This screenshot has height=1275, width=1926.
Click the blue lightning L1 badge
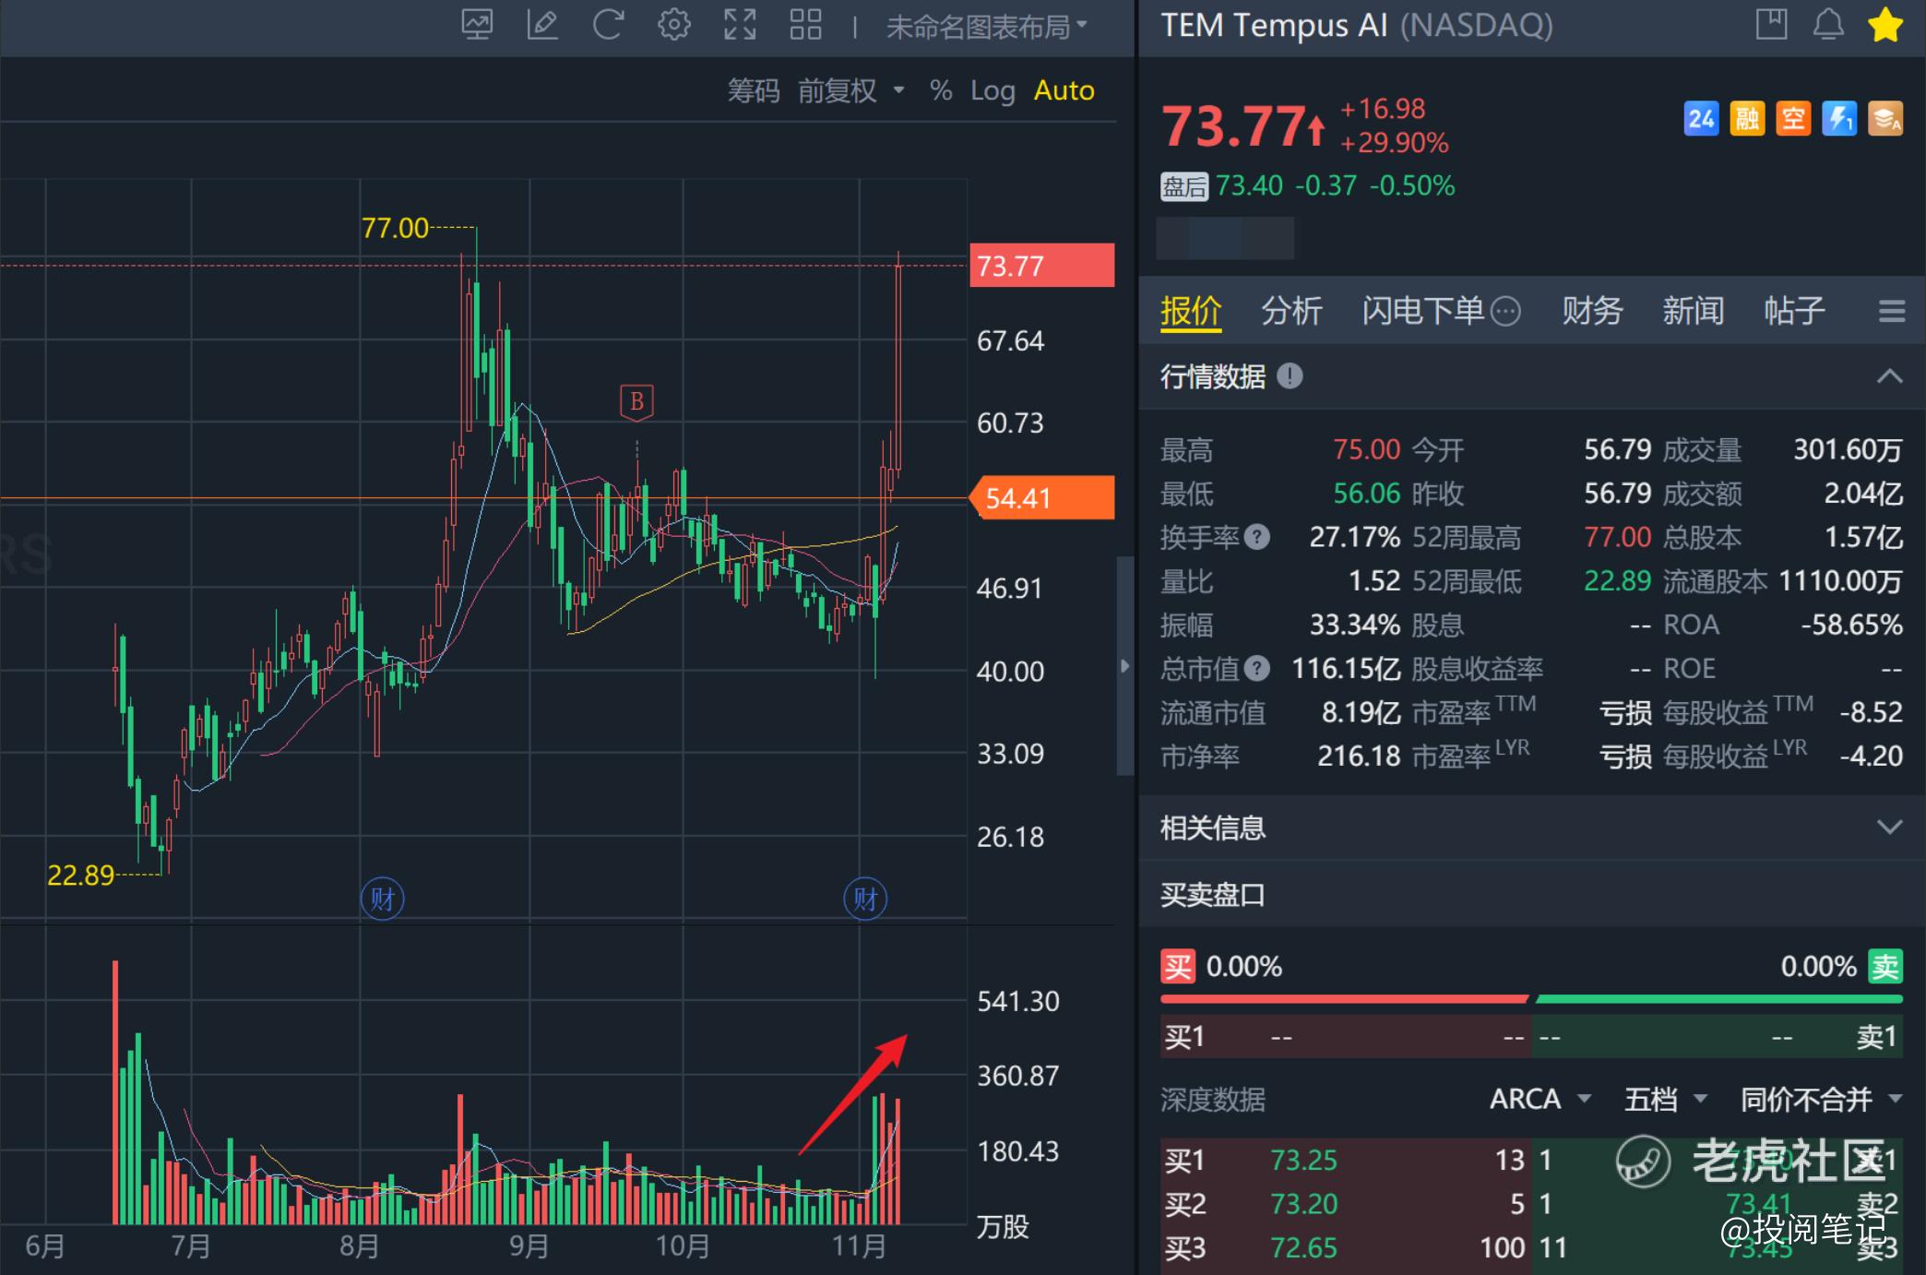coord(1839,119)
